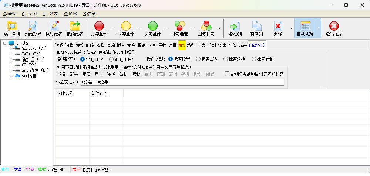Click the 移动到 move-to icon
Screen dimensions: 370x176
[x=235, y=26]
